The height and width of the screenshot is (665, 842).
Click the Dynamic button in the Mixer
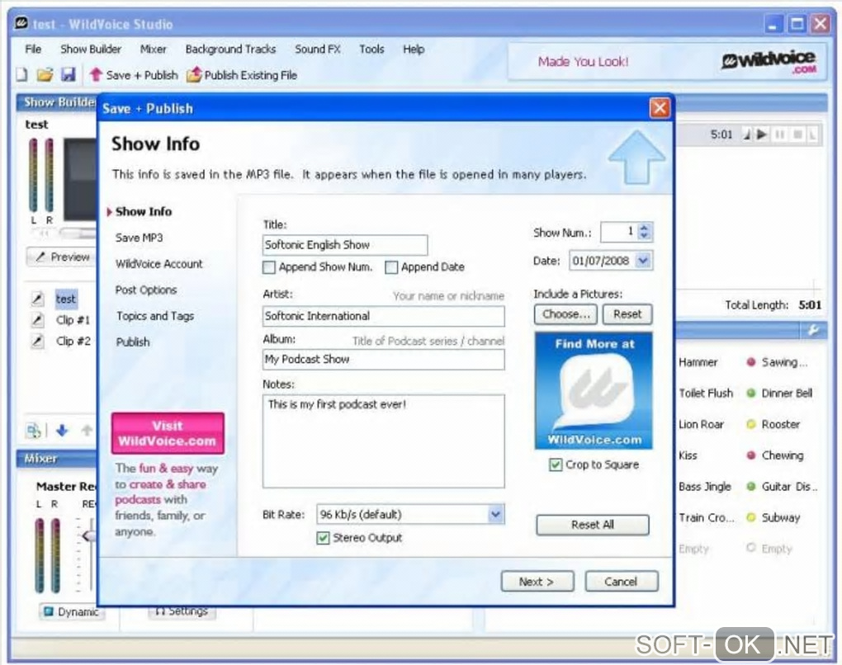pyautogui.click(x=72, y=612)
